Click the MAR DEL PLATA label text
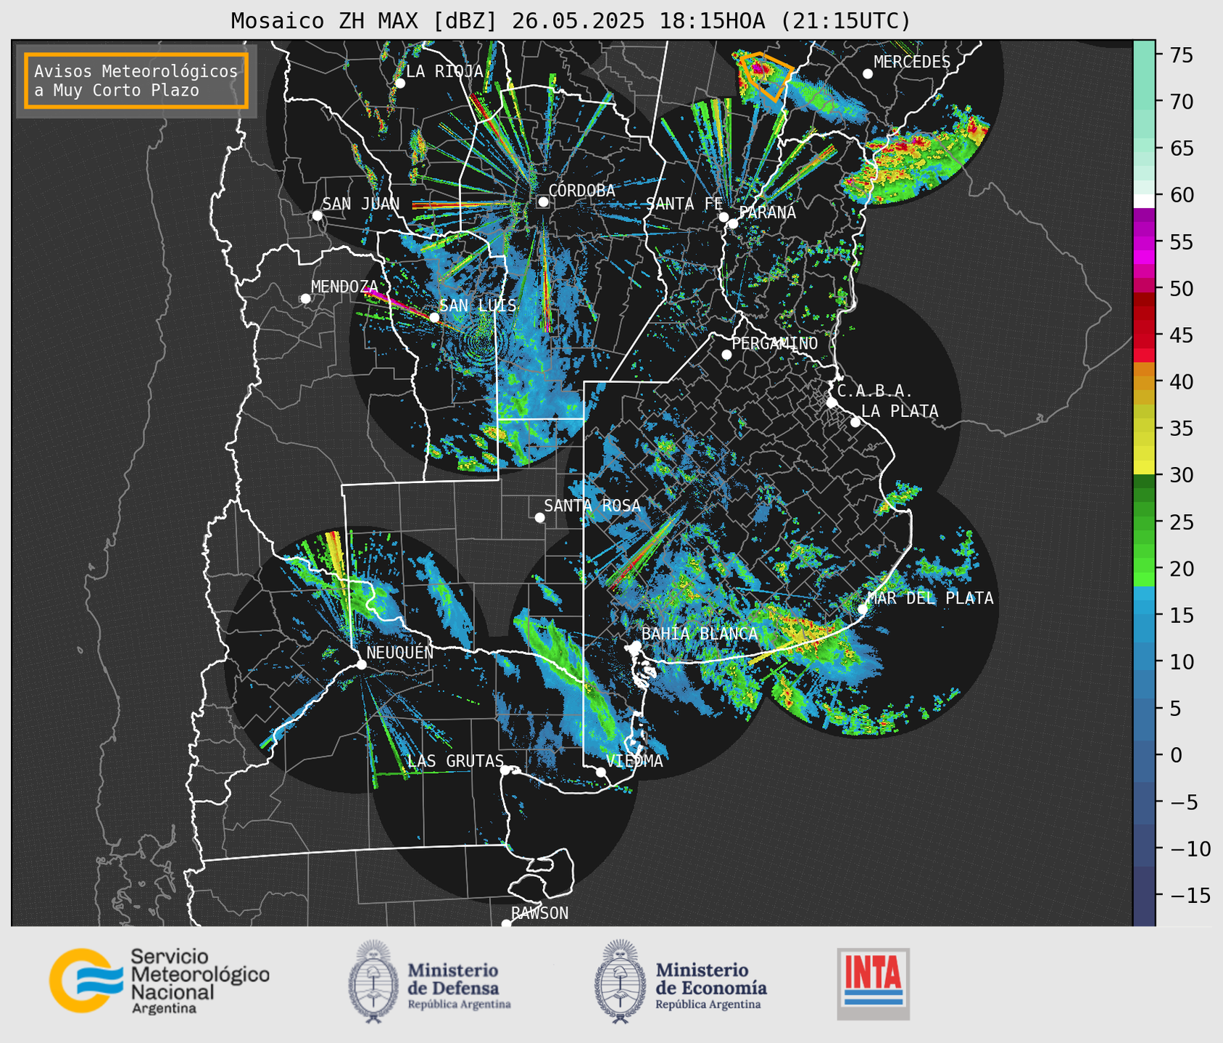 [x=930, y=598]
